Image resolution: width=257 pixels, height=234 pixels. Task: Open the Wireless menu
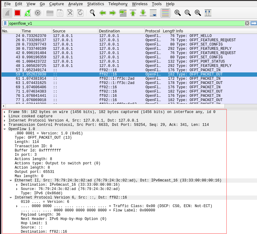coord(140,4)
